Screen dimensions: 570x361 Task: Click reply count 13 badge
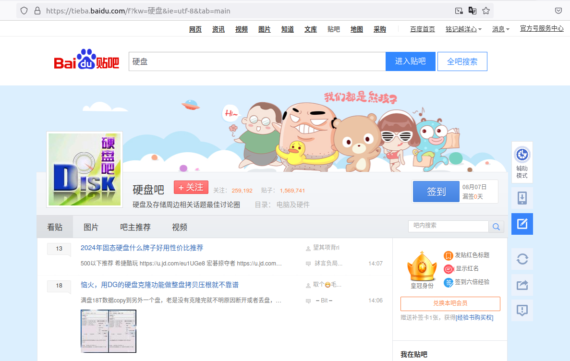59,249
